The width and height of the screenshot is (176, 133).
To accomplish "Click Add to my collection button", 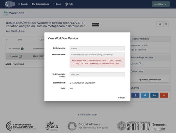I will (150, 80).
